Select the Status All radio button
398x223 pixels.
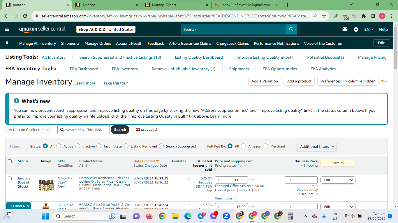(45, 146)
